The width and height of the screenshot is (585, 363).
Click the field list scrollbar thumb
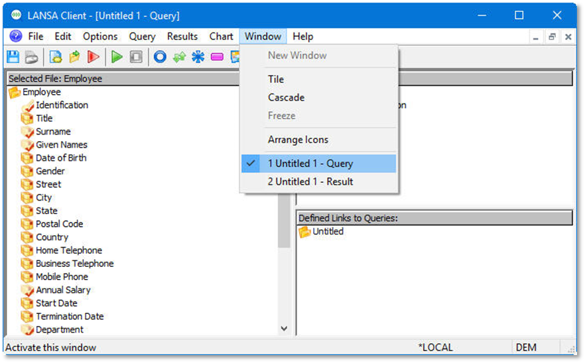click(x=284, y=221)
